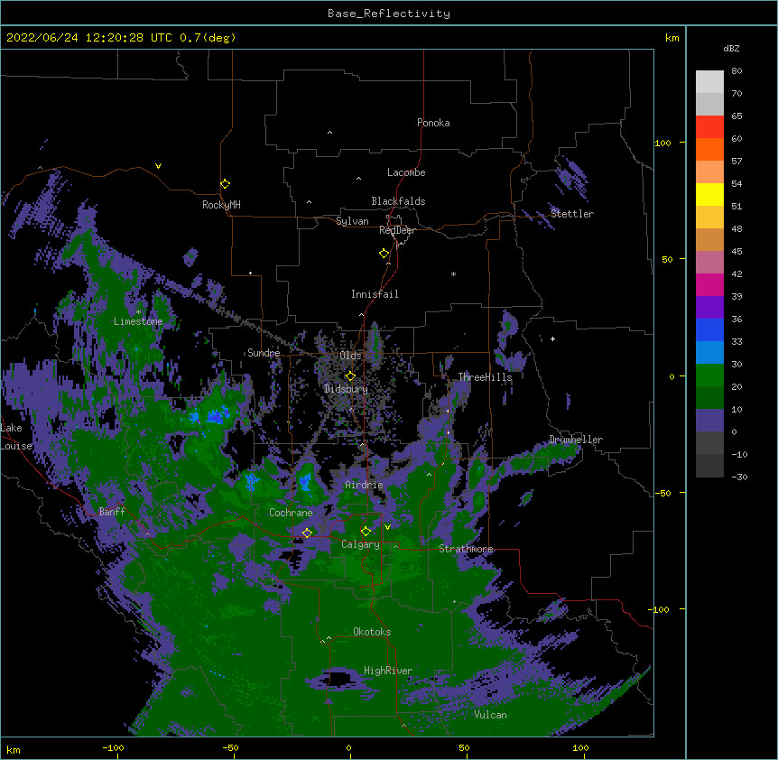Screen dimensions: 778x760
Task: Click the Olds label
Action: pos(350,356)
